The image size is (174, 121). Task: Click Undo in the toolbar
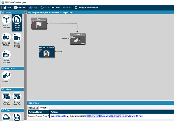pyautogui.click(x=56, y=8)
